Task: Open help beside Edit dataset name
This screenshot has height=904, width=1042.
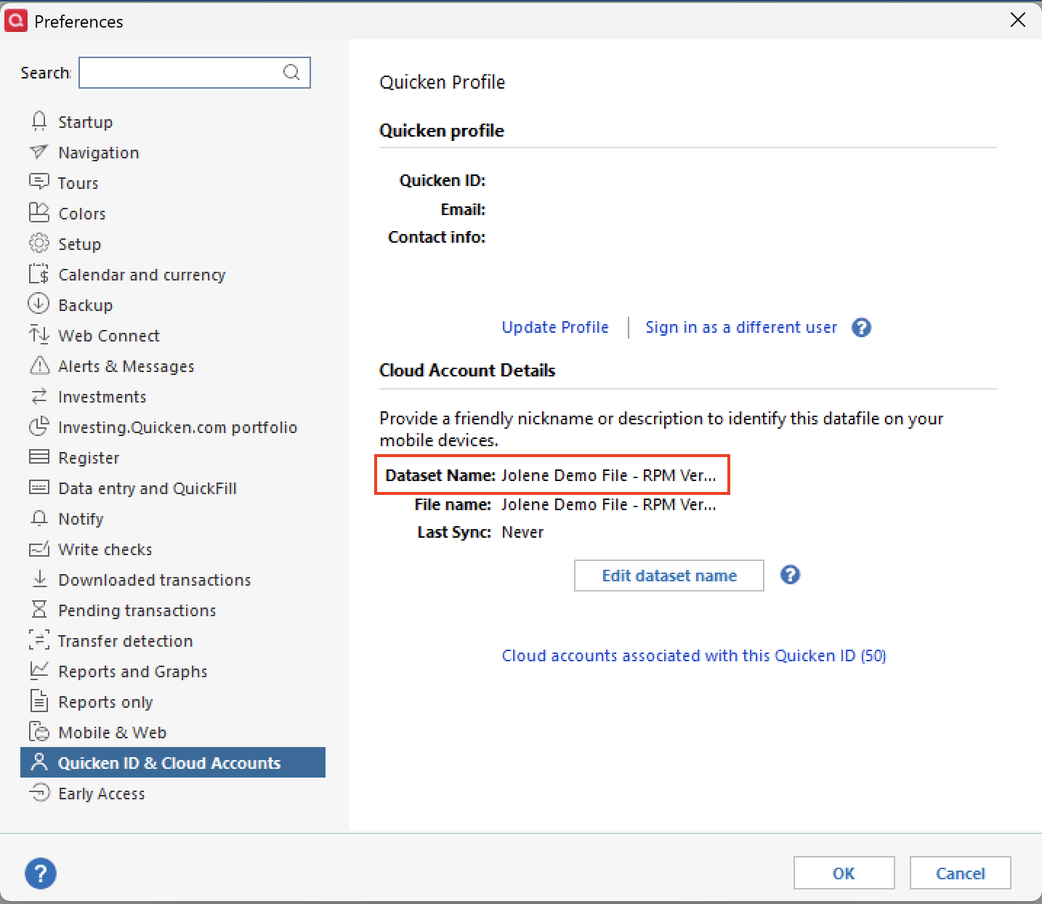Action: coord(790,576)
